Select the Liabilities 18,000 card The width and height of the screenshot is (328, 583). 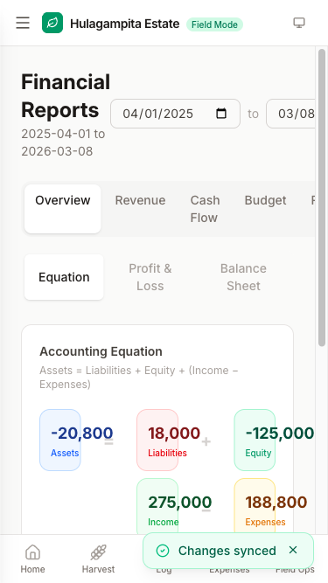157,440
